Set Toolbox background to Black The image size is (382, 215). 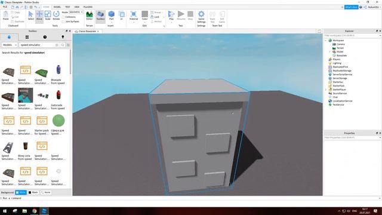[33, 192]
